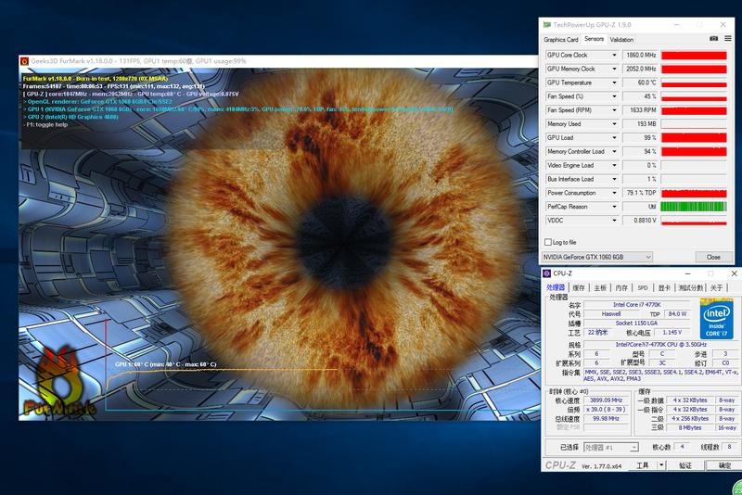Click the Intel Core i7 logo
This screenshot has width=742, height=495.
pyautogui.click(x=716, y=317)
